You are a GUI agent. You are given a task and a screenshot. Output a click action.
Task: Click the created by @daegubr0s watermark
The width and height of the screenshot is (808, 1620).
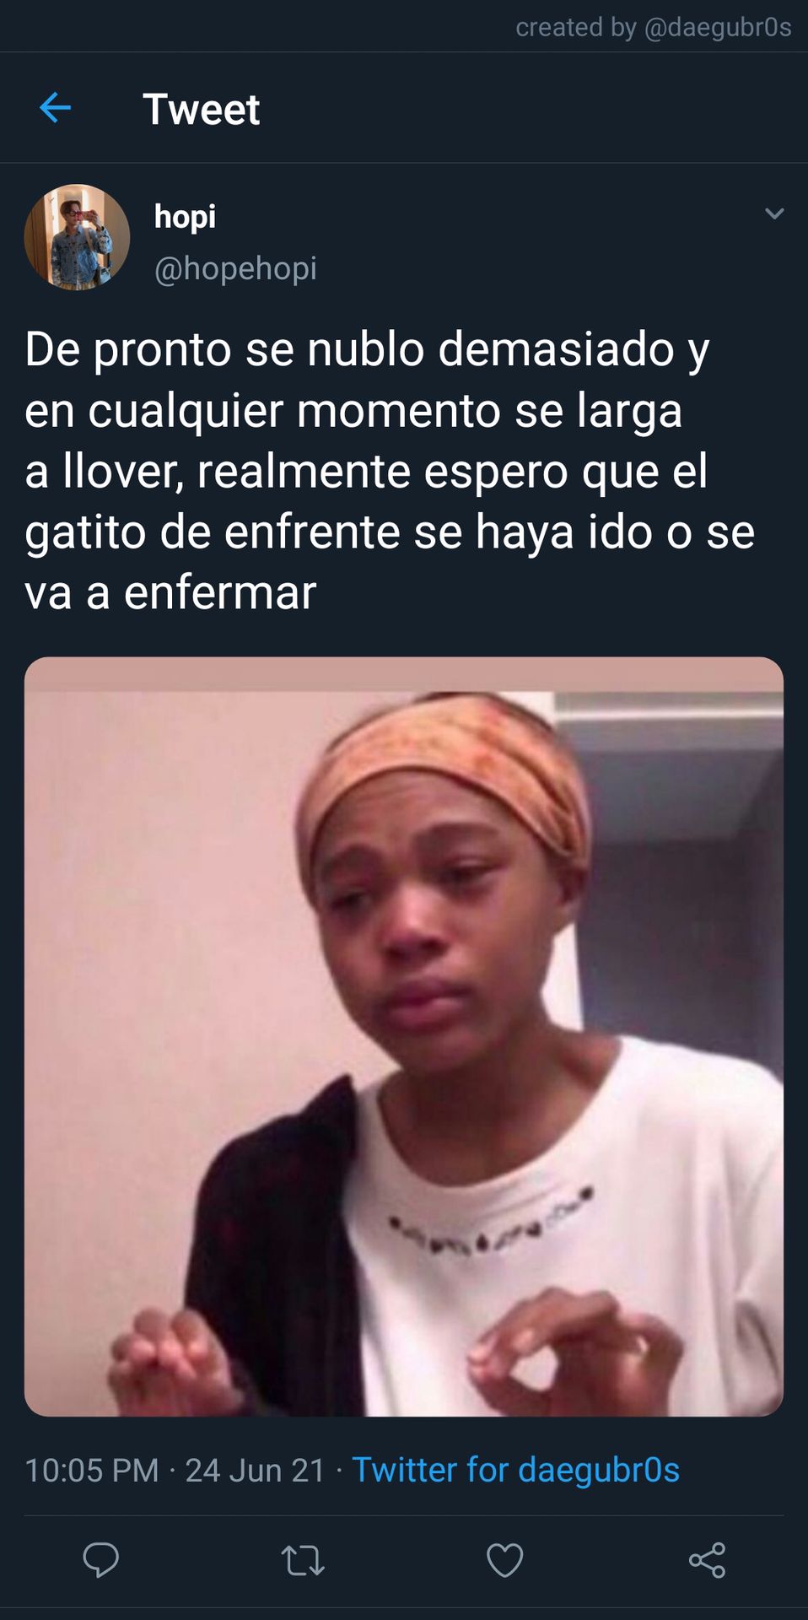click(654, 27)
